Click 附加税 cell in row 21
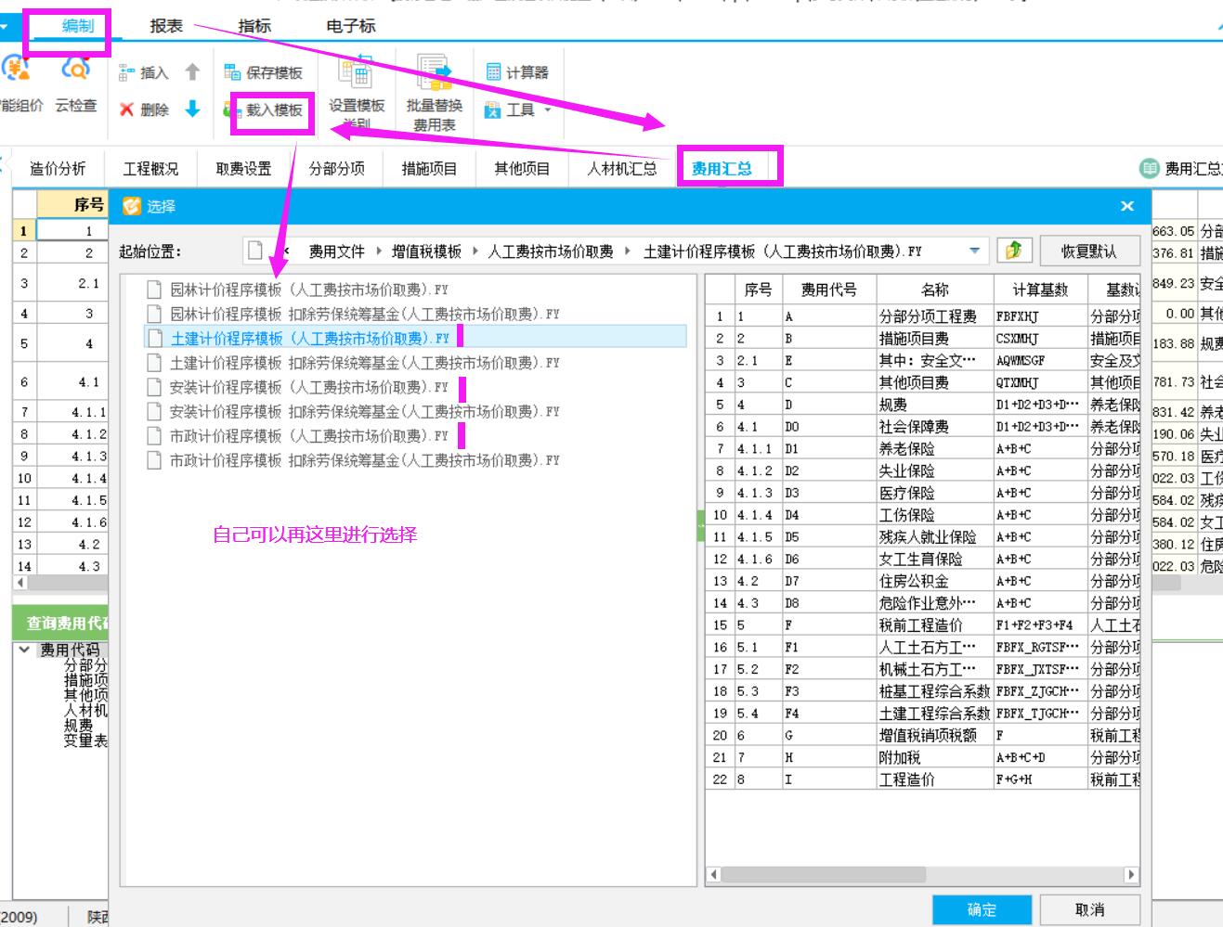The height and width of the screenshot is (927, 1223). pos(934,757)
